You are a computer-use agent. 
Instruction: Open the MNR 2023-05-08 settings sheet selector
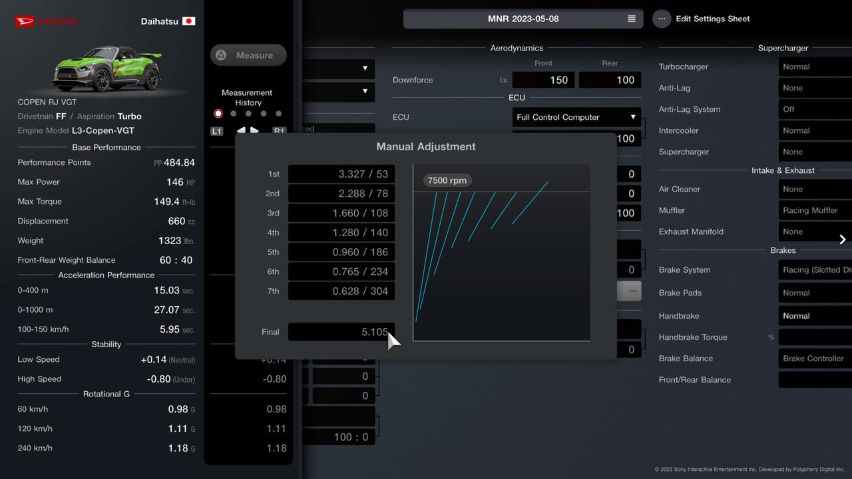[523, 19]
